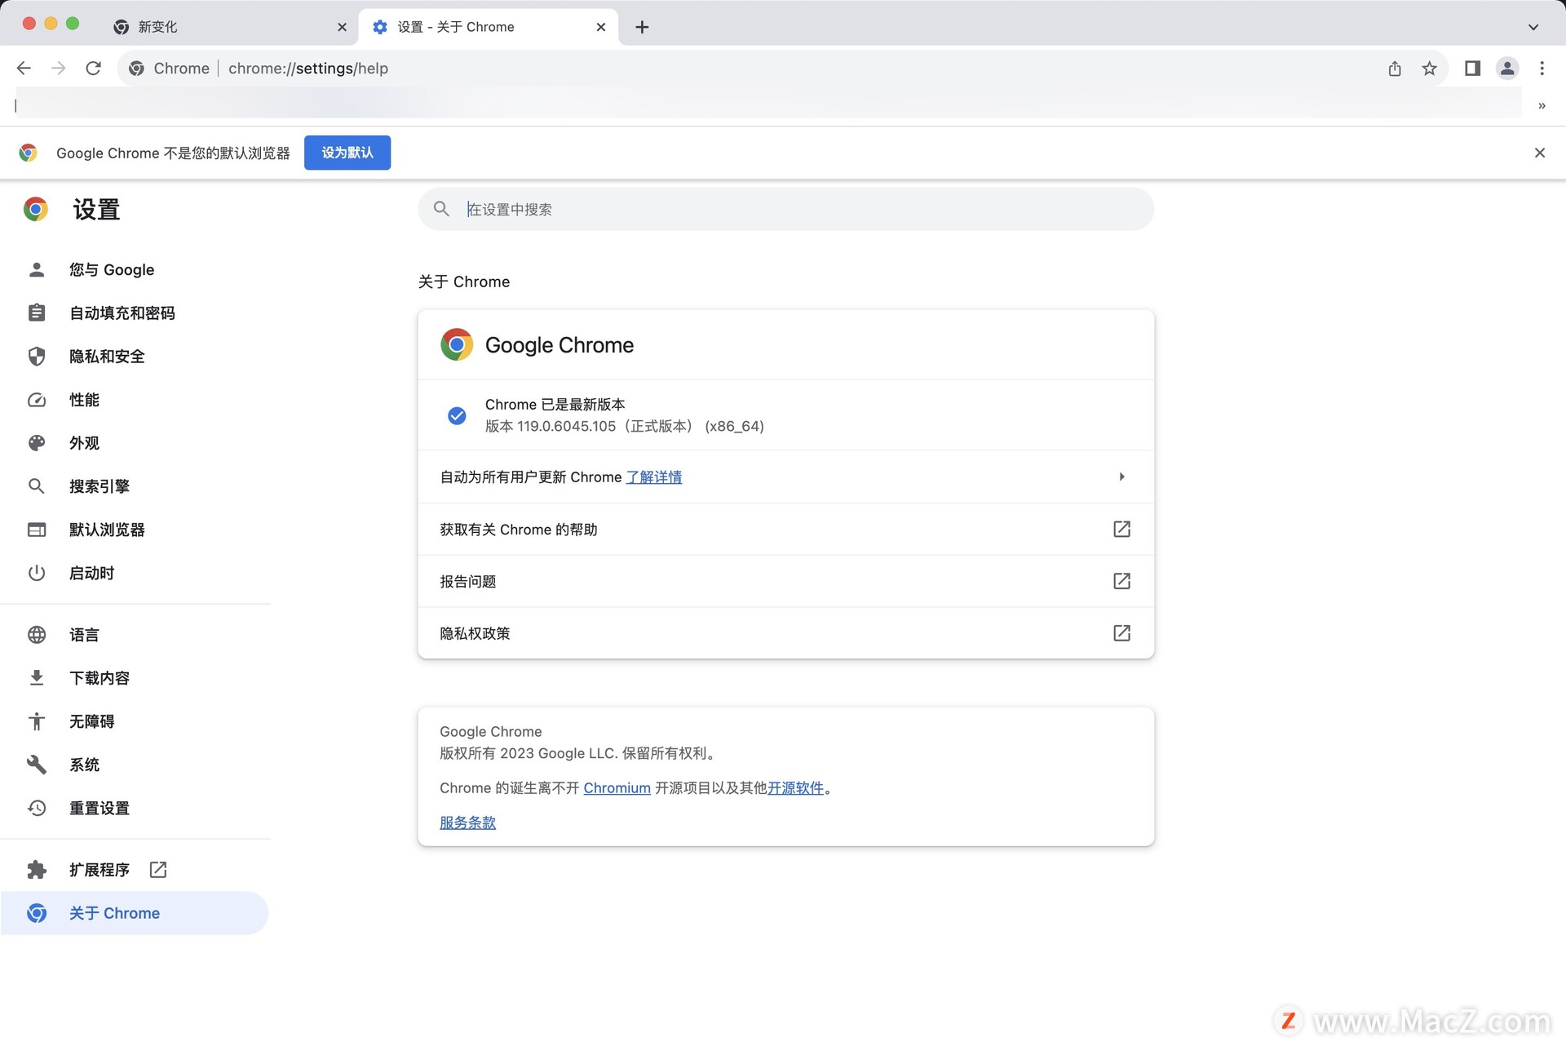Viewport: 1566px width, 1042px height.
Task: Click the share icon in the address bar
Action: pos(1395,69)
